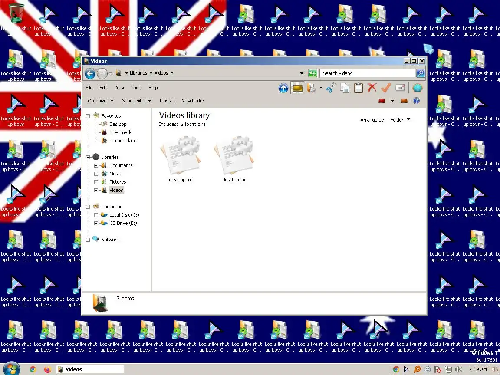The height and width of the screenshot is (375, 500).
Task: Open the Recycle Bin on the desktop
Action: [16, 13]
